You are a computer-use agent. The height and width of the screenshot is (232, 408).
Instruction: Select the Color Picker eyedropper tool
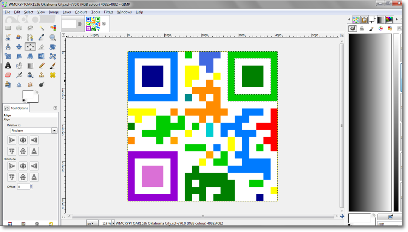42,37
